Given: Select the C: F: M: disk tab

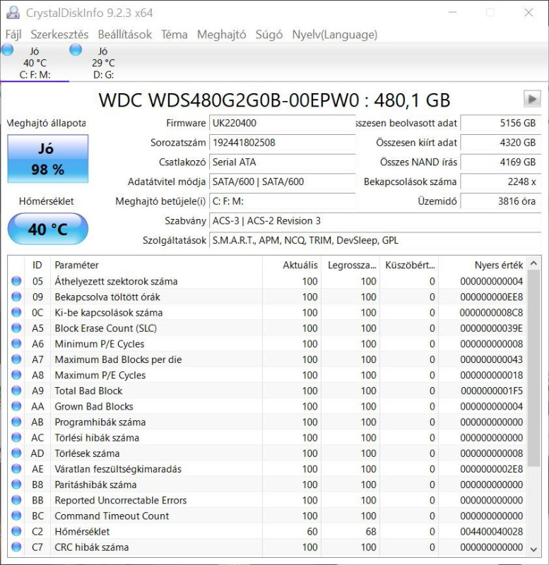Looking at the screenshot, I should [x=35, y=62].
